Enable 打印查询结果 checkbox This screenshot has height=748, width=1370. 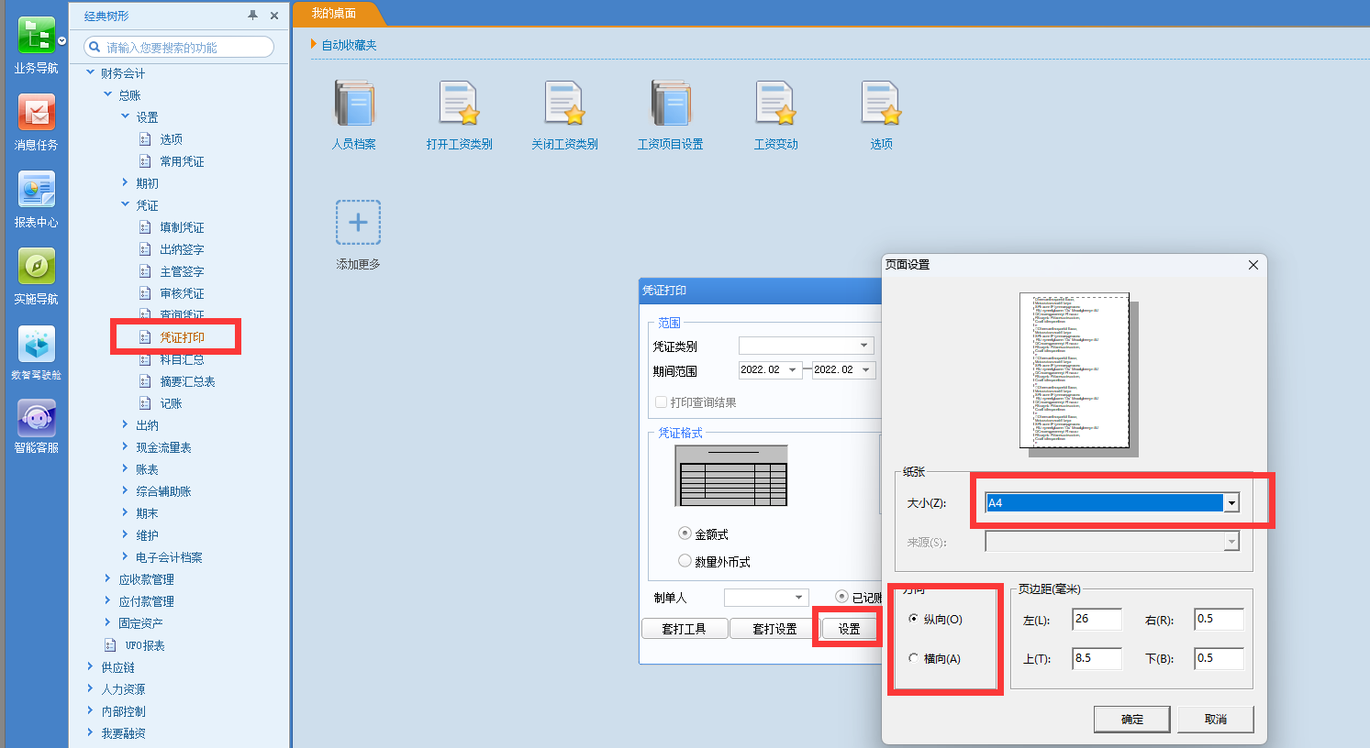coord(661,402)
